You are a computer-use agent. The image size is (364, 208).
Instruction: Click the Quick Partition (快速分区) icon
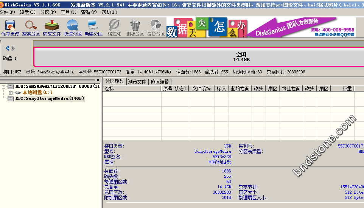[73, 28]
